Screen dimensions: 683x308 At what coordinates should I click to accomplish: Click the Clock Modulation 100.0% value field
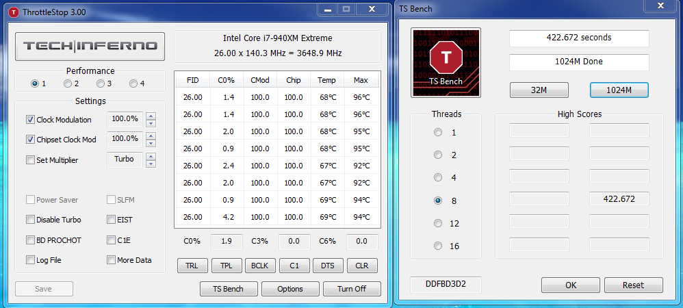point(125,119)
